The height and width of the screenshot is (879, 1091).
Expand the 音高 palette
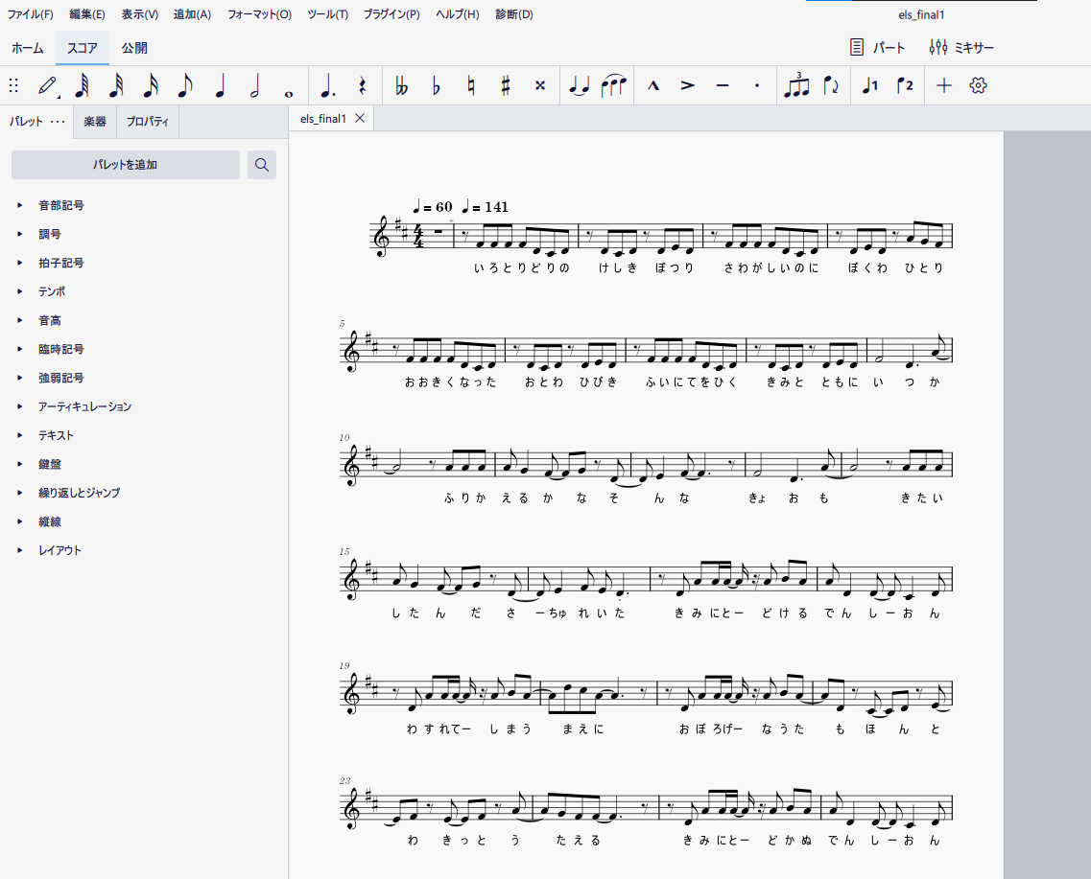coord(19,320)
